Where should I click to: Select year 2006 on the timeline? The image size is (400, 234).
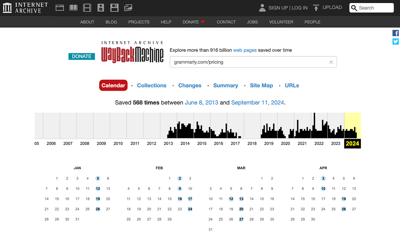pyautogui.click(x=51, y=144)
